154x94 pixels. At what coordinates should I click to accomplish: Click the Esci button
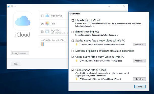pyautogui.click(x=16, y=64)
